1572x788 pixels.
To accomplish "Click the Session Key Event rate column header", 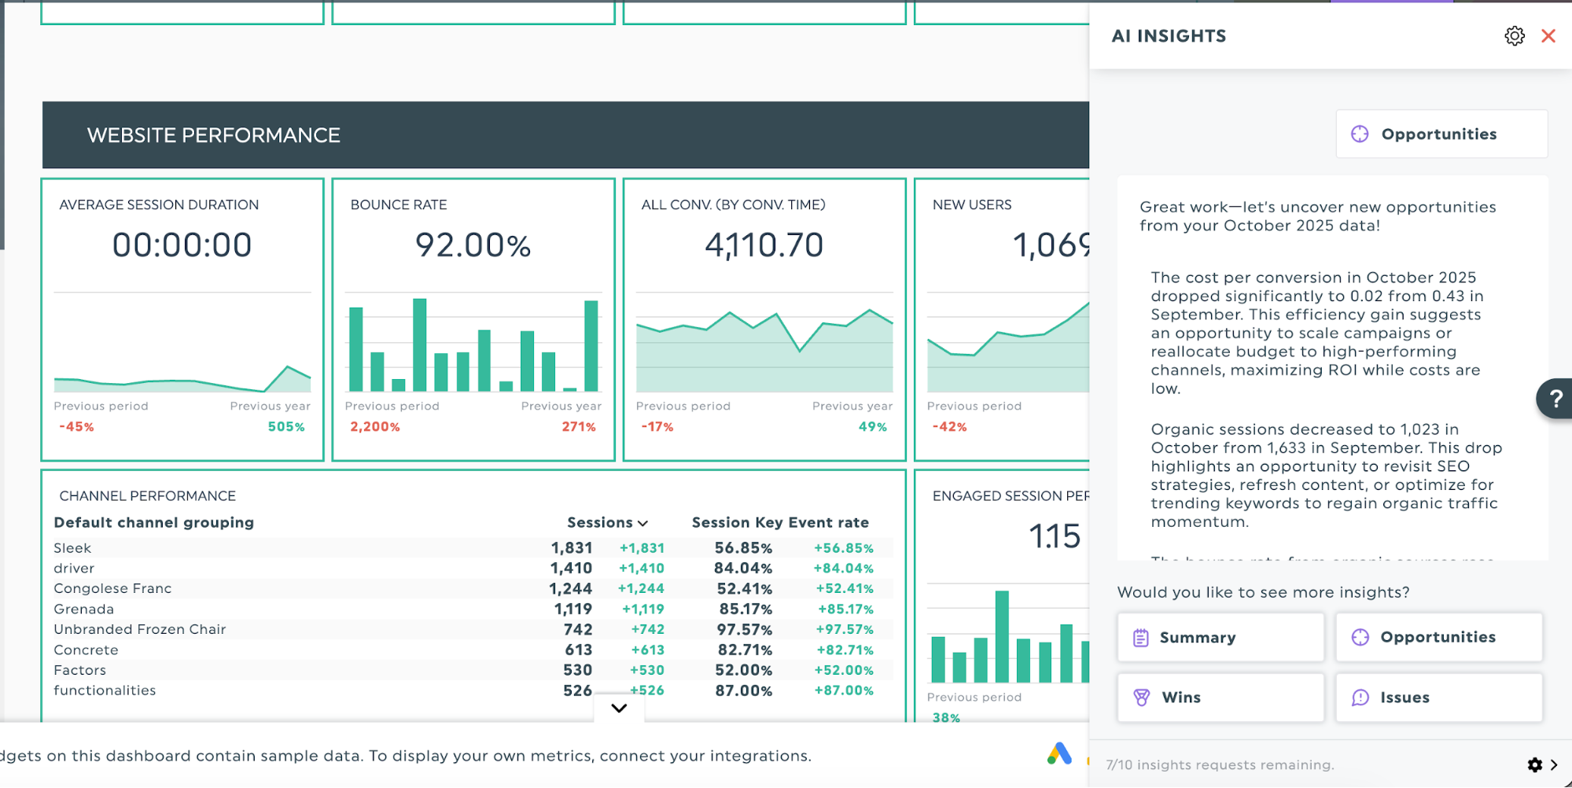I will (780, 522).
